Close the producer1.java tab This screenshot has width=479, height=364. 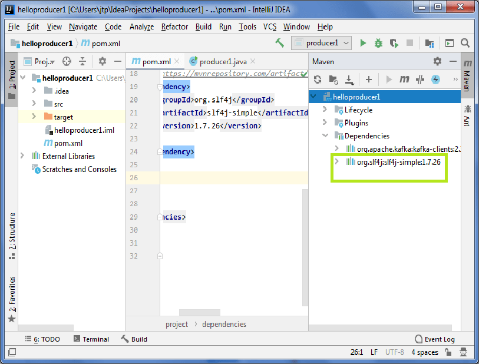click(253, 61)
